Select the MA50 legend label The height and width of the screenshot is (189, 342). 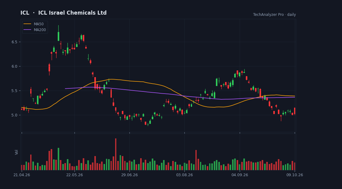(38, 24)
